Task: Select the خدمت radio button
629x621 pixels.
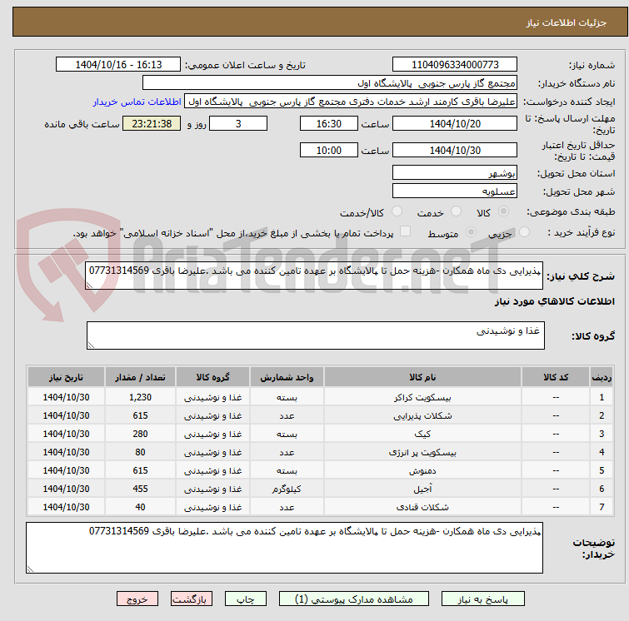Action: point(456,211)
